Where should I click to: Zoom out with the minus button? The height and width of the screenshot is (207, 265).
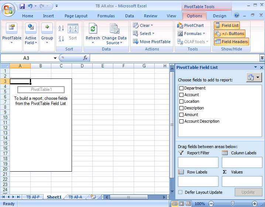click(211, 204)
